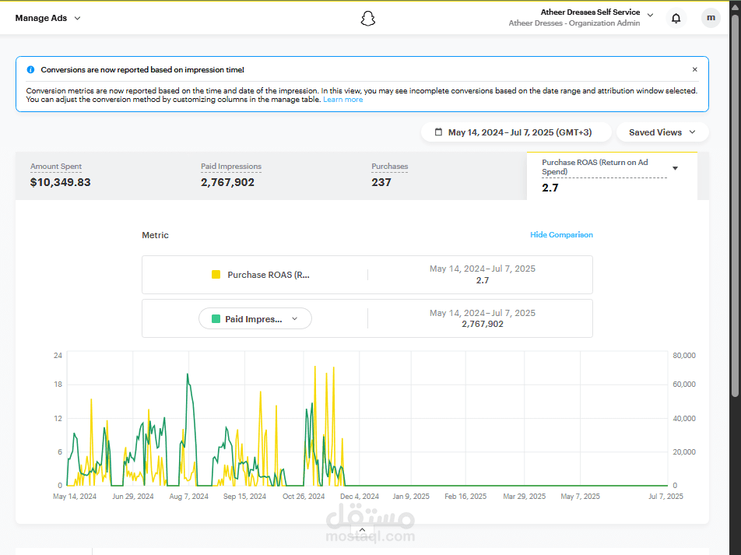Click the 'Jul 7, 2025' axis label
Screen dimensions: 741x555
tap(665, 497)
